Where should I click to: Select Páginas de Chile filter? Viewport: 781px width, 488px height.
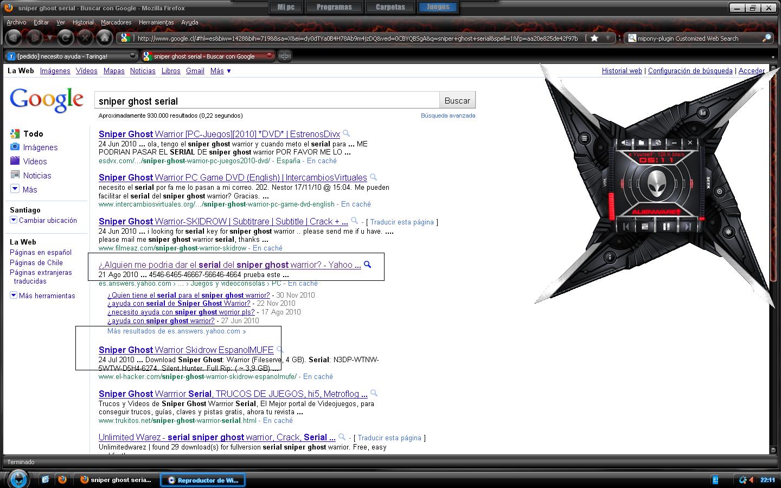[36, 262]
